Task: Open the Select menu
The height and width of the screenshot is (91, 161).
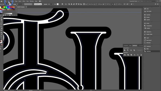Action: tap(20, 1)
